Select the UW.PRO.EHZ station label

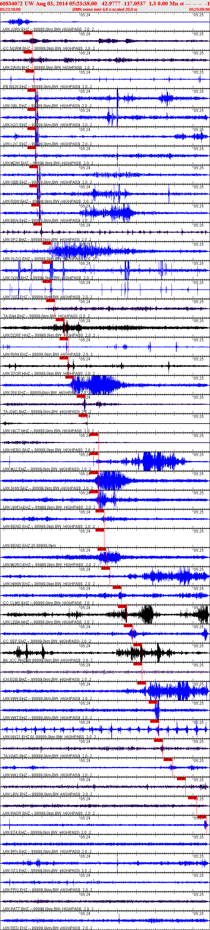point(16,890)
